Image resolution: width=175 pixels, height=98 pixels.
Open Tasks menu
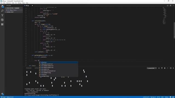pos(24,3)
